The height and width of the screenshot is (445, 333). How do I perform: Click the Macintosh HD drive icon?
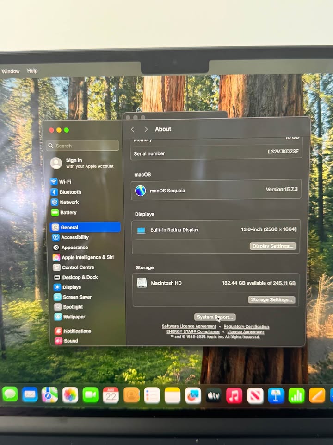coord(142,283)
